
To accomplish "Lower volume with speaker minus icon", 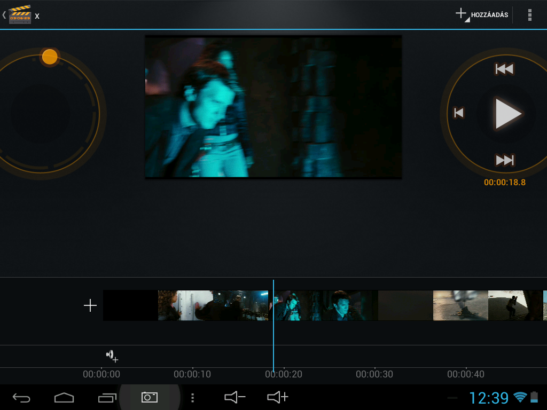I will (x=235, y=397).
